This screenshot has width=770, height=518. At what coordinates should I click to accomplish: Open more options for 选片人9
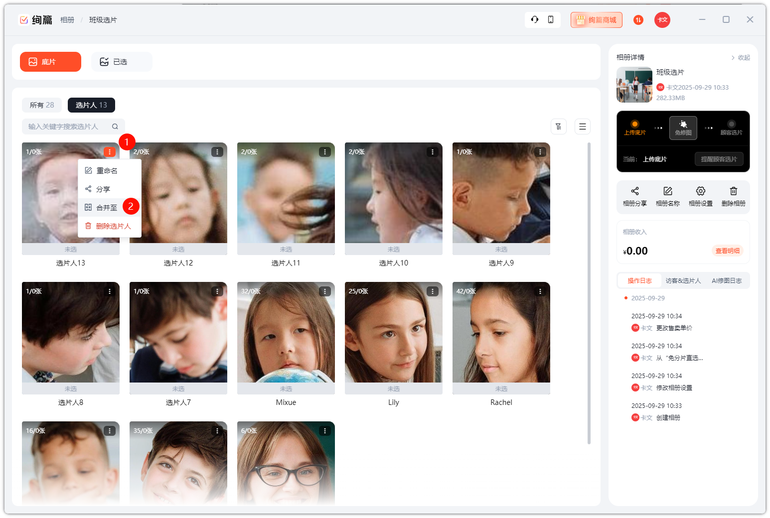coord(540,152)
